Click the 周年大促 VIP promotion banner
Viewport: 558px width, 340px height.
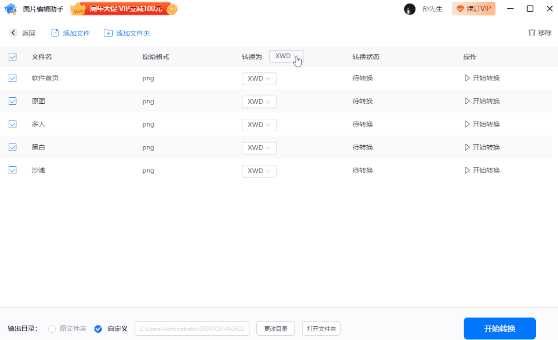pos(123,9)
